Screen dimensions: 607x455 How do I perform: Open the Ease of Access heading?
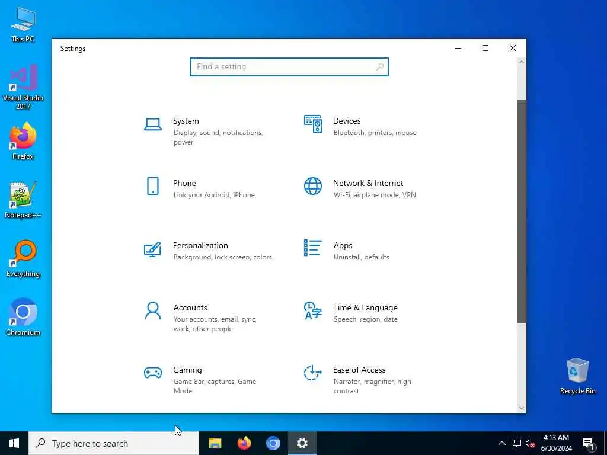pyautogui.click(x=359, y=370)
